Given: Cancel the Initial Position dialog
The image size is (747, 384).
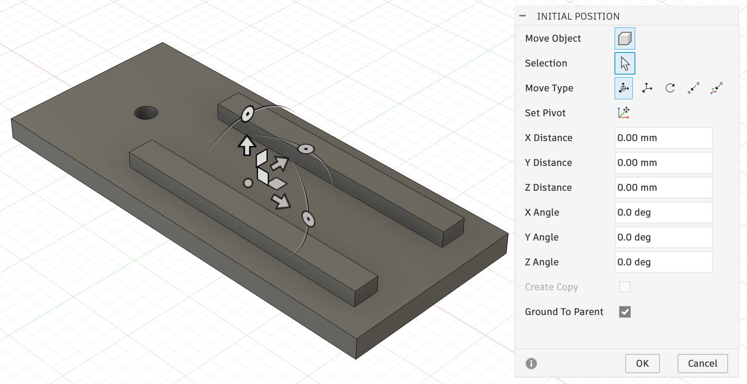Looking at the screenshot, I should click(702, 364).
